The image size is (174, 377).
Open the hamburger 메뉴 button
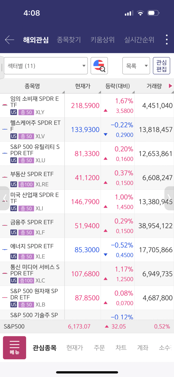pyautogui.click(x=14, y=348)
